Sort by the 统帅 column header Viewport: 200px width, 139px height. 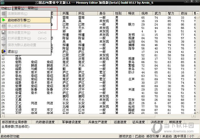146,13
